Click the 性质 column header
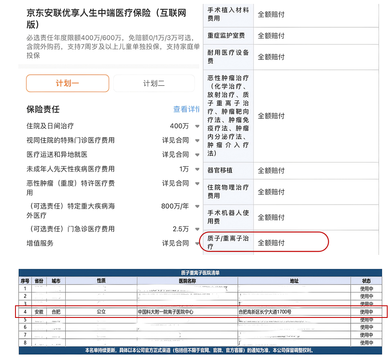Viewport: 391px width, 358px height. tap(101, 281)
